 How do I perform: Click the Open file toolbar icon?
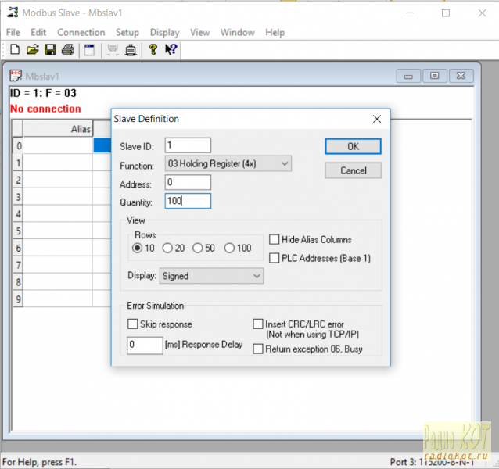coord(33,50)
